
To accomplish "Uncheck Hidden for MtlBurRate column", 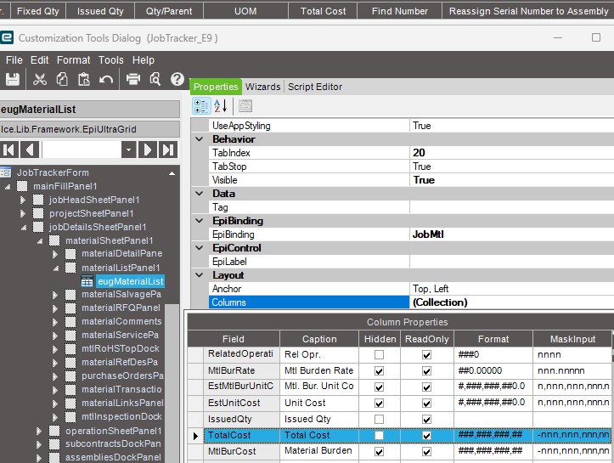I will (379, 371).
